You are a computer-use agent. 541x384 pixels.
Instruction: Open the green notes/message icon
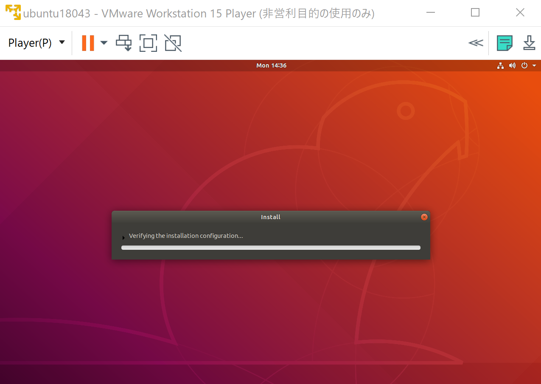pos(505,43)
